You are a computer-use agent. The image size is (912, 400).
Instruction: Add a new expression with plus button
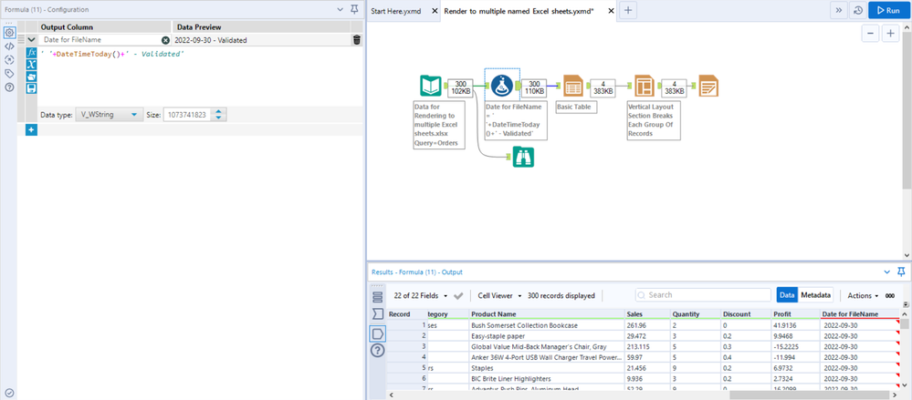(x=31, y=130)
